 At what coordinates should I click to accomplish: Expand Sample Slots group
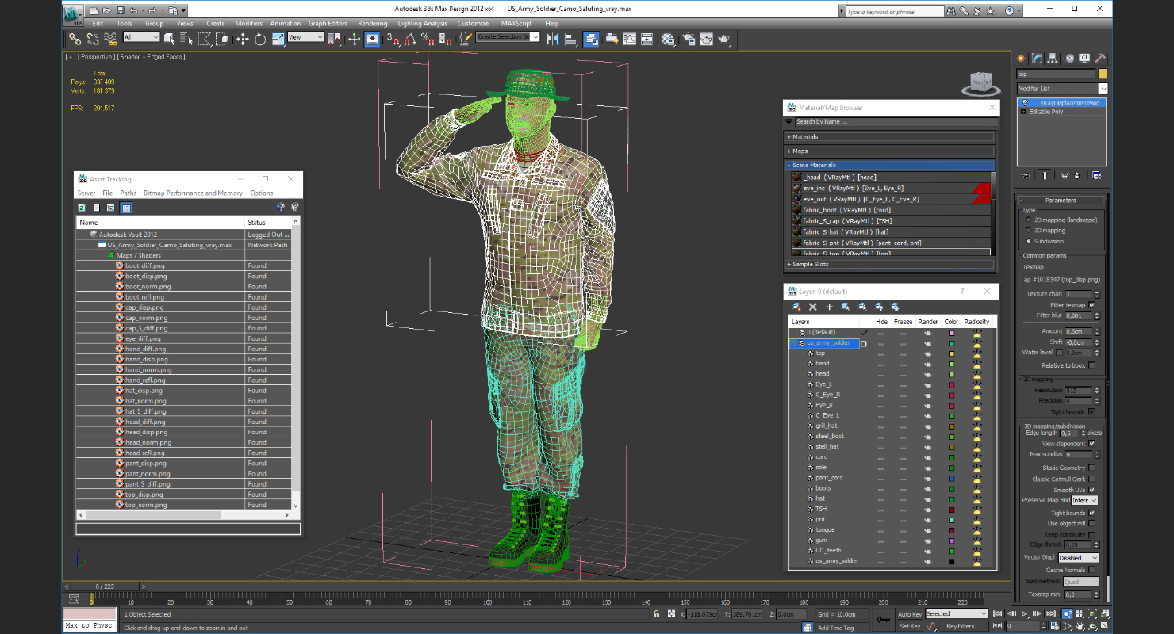tap(889, 264)
